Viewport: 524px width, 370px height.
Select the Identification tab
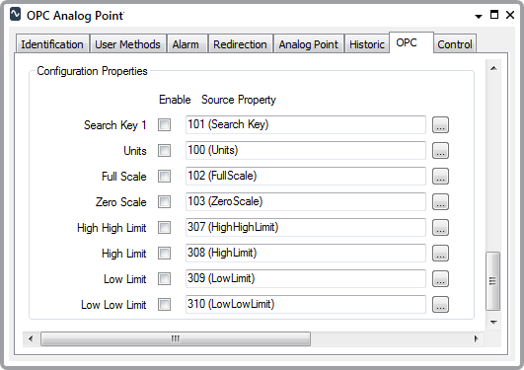coord(52,44)
